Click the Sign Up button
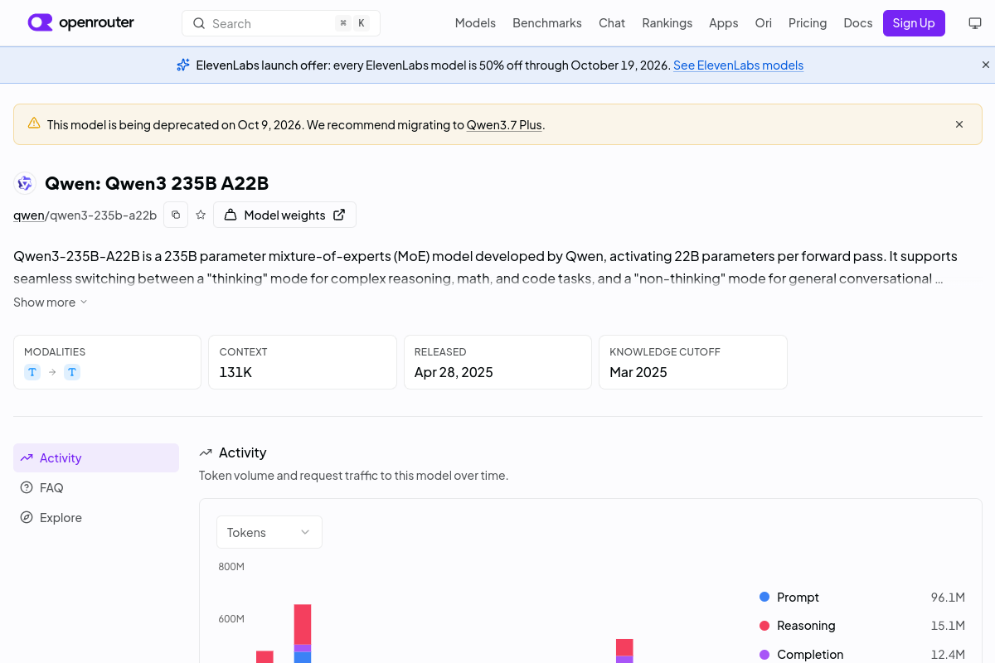Image resolution: width=995 pixels, height=663 pixels. 914,23
